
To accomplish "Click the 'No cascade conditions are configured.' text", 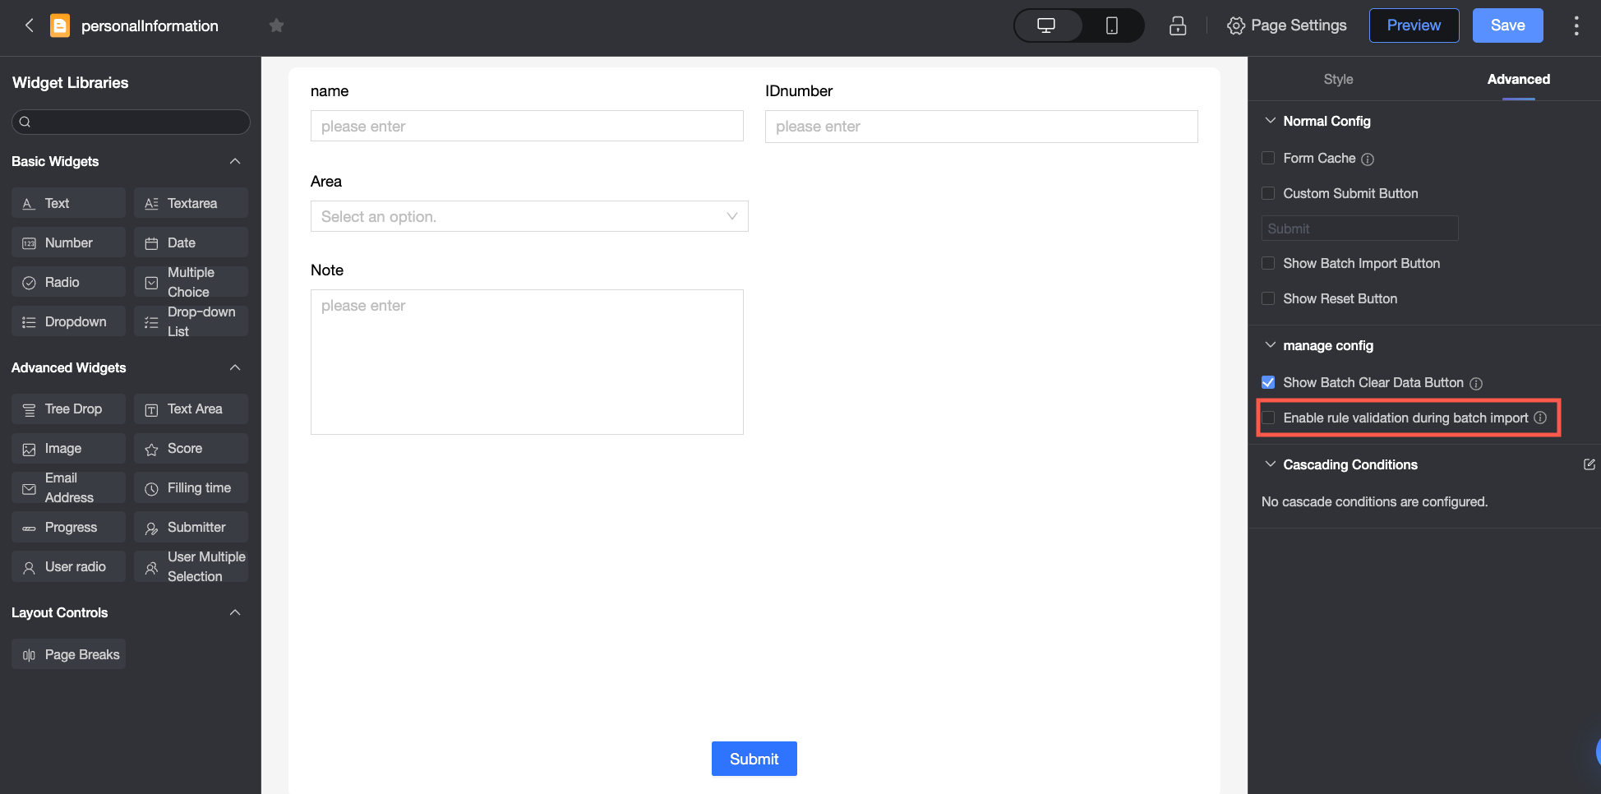I will click(1374, 501).
